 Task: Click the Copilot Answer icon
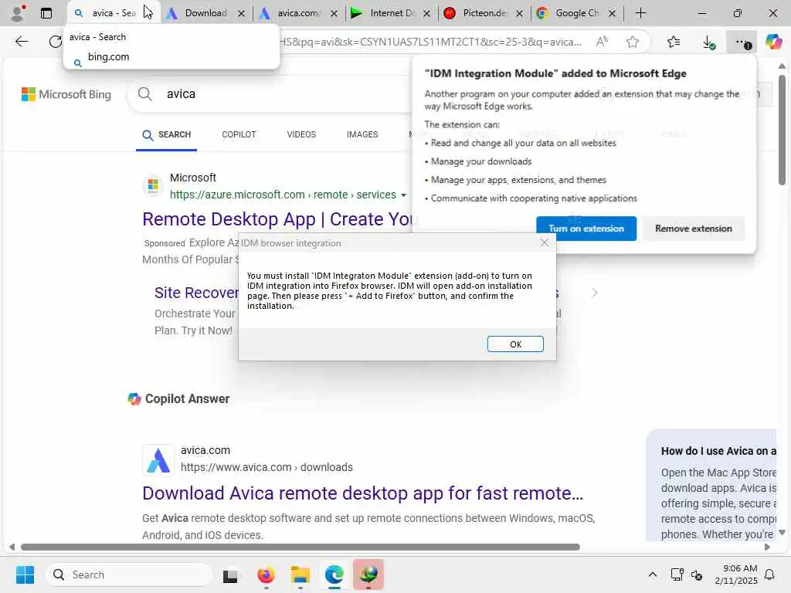click(134, 399)
